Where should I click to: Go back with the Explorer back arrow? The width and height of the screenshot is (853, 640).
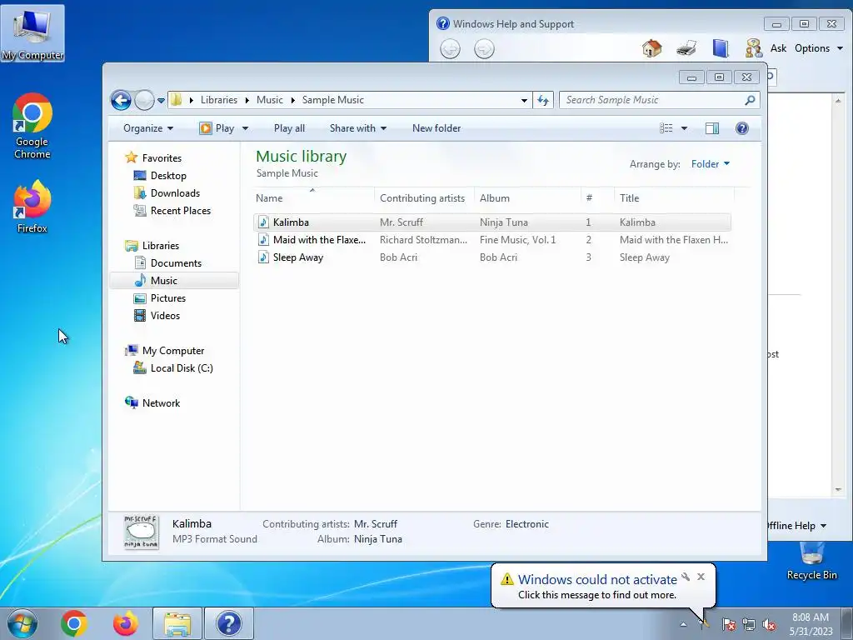point(121,100)
